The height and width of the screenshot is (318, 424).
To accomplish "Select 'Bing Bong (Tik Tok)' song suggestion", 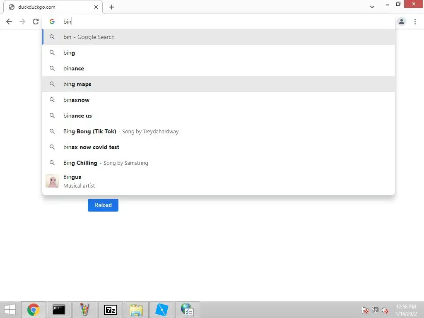I will pos(219,131).
